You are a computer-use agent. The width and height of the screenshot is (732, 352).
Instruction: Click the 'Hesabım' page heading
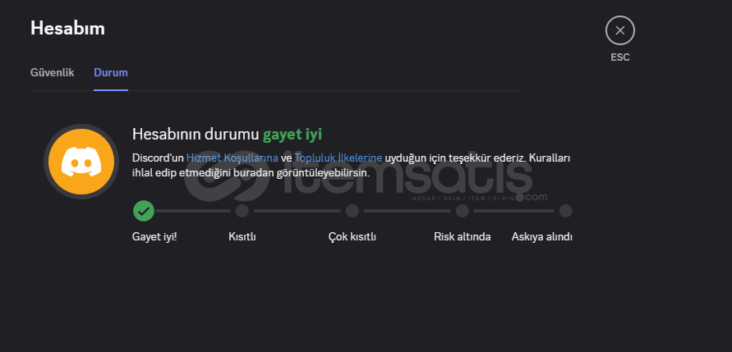[x=67, y=29]
